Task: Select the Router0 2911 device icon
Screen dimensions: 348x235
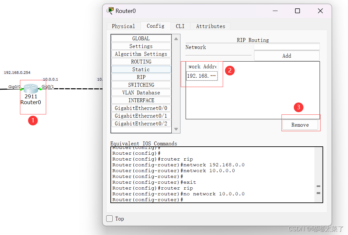Action: pyautogui.click(x=31, y=88)
